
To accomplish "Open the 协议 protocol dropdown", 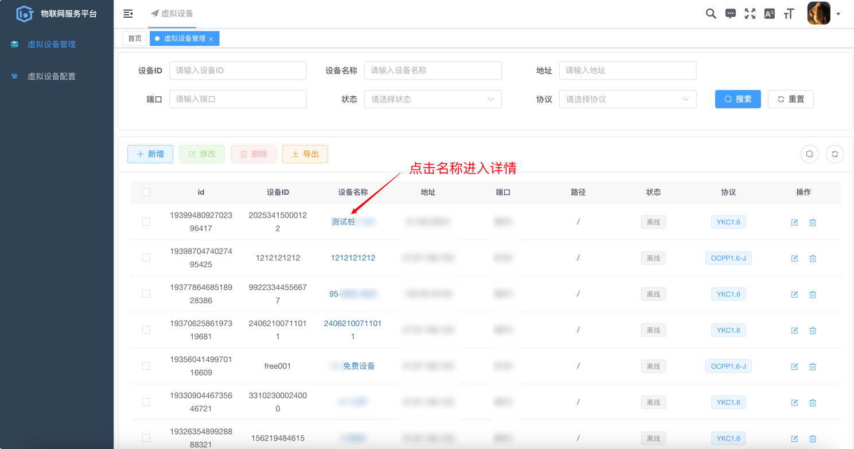I will (627, 99).
